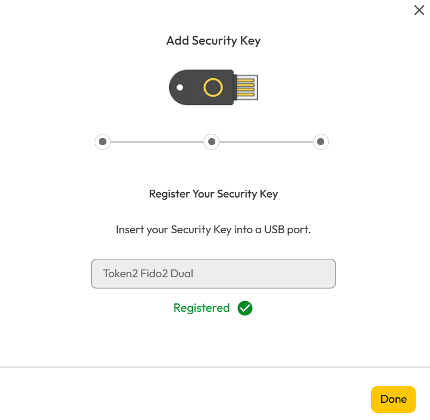The width and height of the screenshot is (430, 420).
Task: Close the Add Security Key dialog
Action: (419, 10)
